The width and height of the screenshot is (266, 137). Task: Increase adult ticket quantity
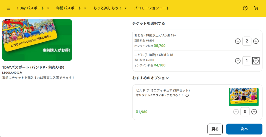click(x=256, y=41)
